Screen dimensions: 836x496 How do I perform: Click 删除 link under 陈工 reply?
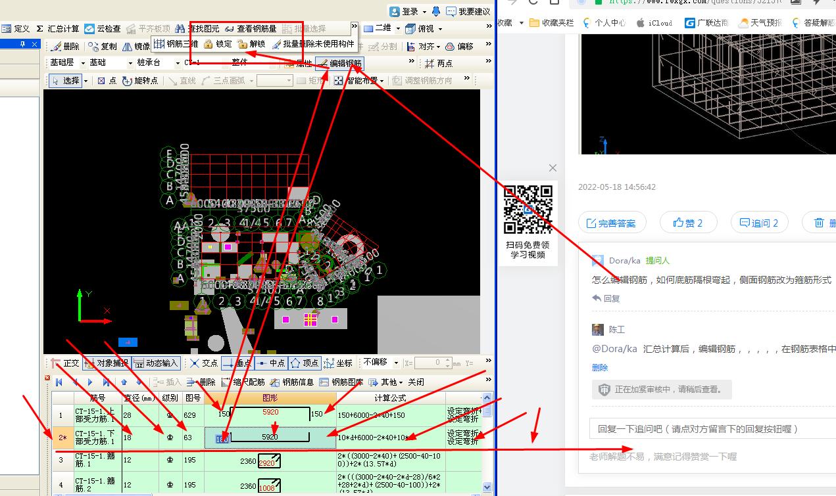click(x=600, y=368)
